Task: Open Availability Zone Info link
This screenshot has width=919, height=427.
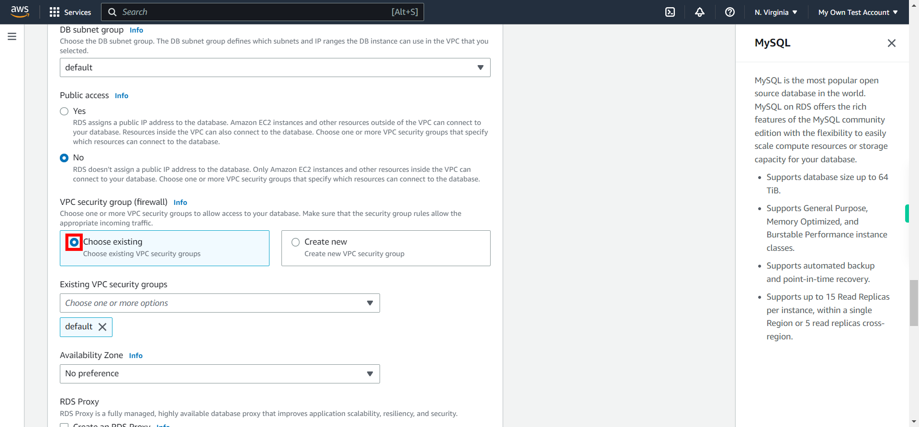Action: click(x=136, y=356)
